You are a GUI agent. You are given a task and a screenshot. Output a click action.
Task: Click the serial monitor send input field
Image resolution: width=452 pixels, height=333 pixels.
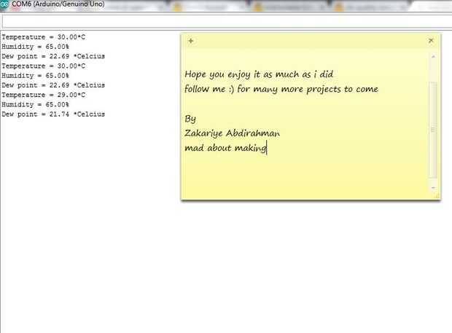point(227,22)
